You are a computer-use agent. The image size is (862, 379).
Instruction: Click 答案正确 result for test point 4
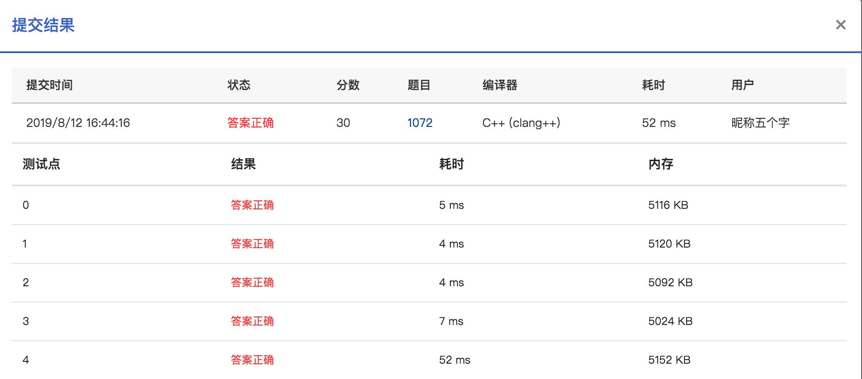click(252, 360)
